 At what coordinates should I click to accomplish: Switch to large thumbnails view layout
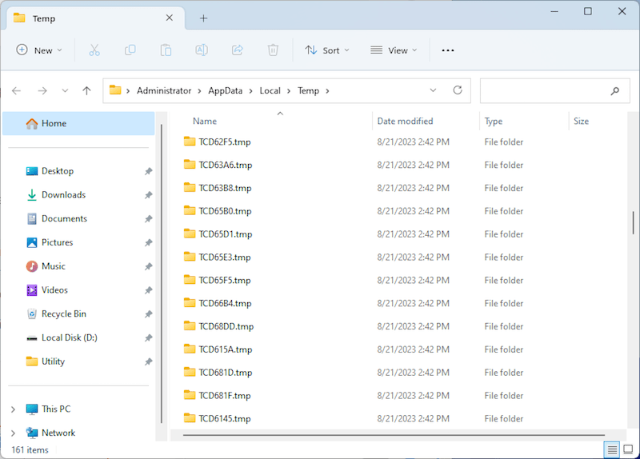(x=628, y=449)
